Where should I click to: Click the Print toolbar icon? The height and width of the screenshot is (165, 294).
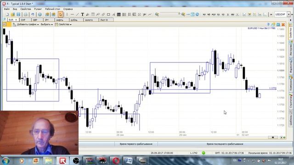click(x=25, y=14)
